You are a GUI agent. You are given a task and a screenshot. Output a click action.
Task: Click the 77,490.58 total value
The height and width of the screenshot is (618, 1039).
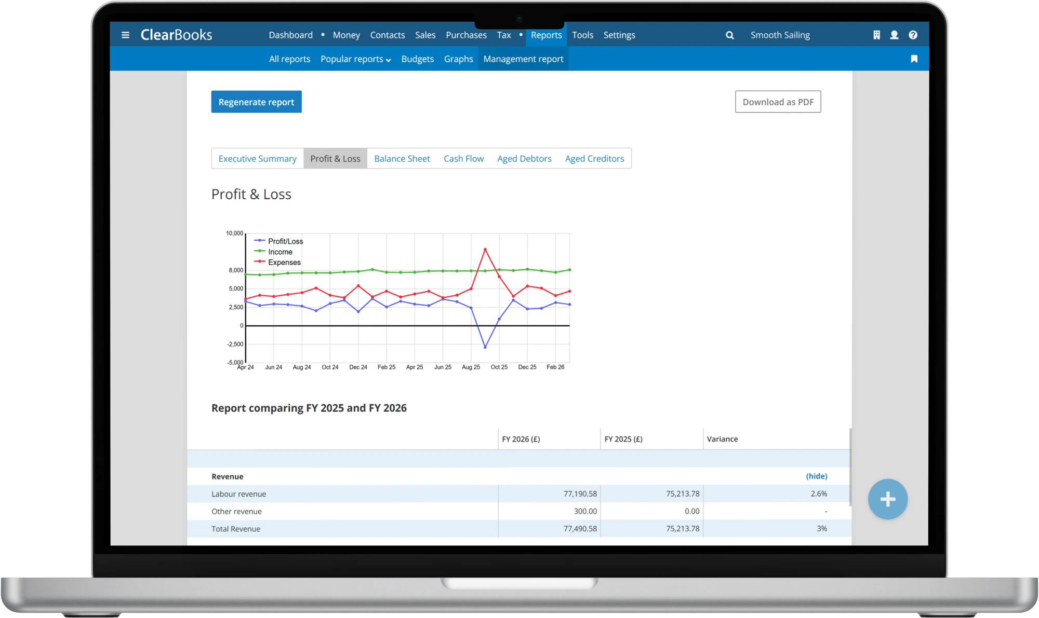(x=580, y=529)
